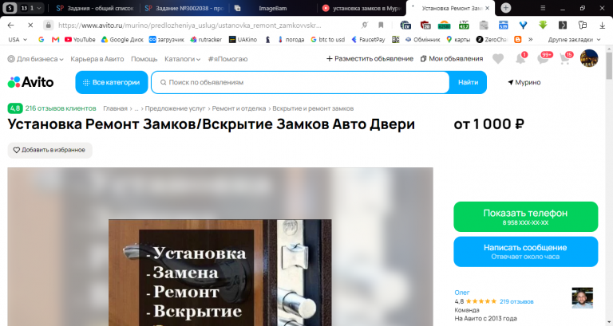Image resolution: width=613 pixels, height=326 pixels.
Task: Open Avito messages chat icon with 99+ badge
Action: [543, 58]
